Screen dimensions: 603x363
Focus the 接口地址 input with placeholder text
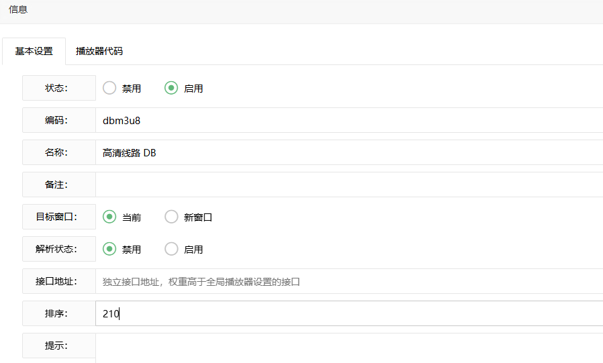point(349,282)
